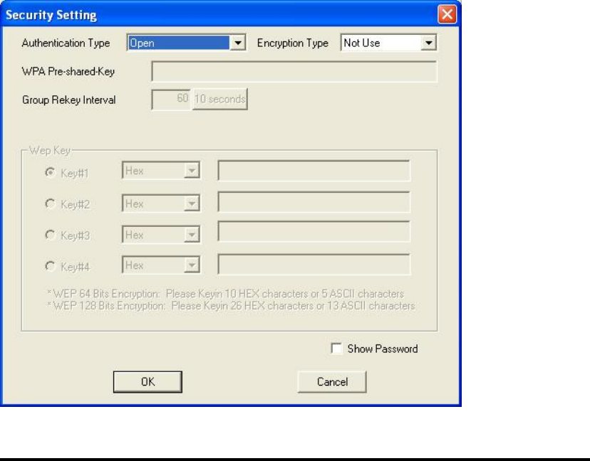
Task: Open the Key#2 Hex format dropdown
Action: pos(161,203)
